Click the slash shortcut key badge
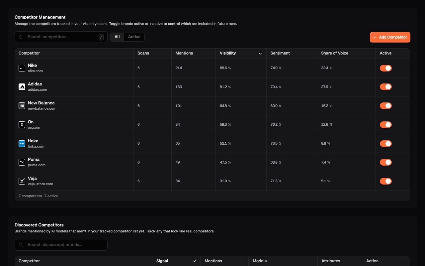Image resolution: width=425 pixels, height=266 pixels. click(101, 37)
